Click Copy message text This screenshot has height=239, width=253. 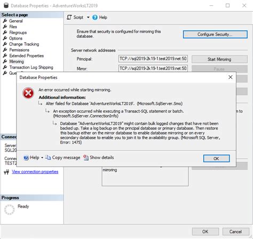(x=66, y=157)
